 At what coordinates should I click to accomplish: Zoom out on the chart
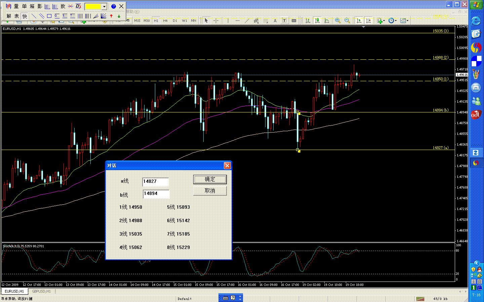point(347,20)
